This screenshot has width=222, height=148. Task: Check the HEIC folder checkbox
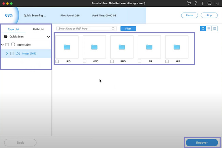coord(84,61)
